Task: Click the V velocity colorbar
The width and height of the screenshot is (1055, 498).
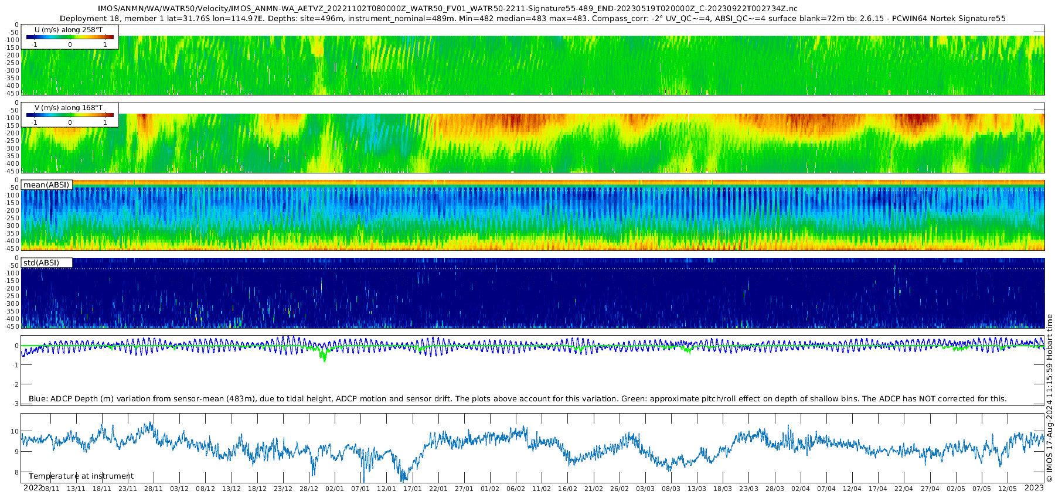Action: (x=70, y=115)
